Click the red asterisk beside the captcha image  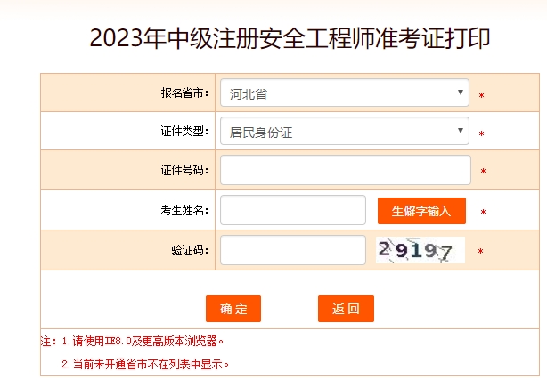point(481,252)
